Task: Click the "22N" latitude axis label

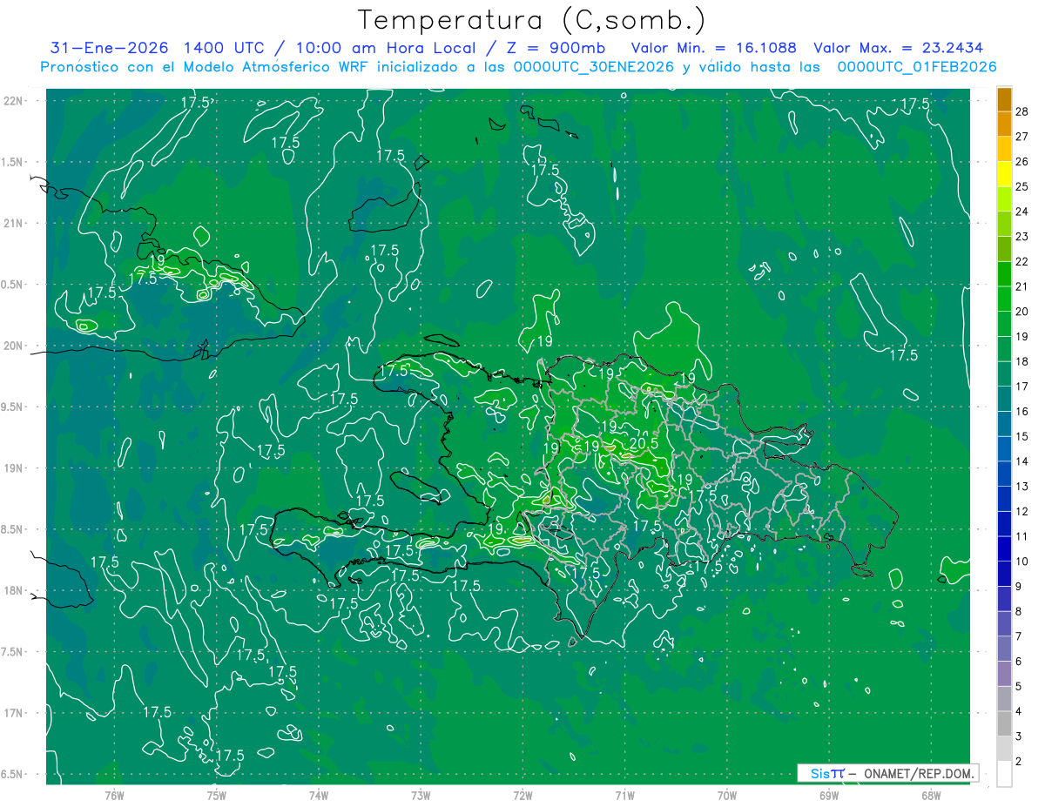Action: [x=13, y=101]
